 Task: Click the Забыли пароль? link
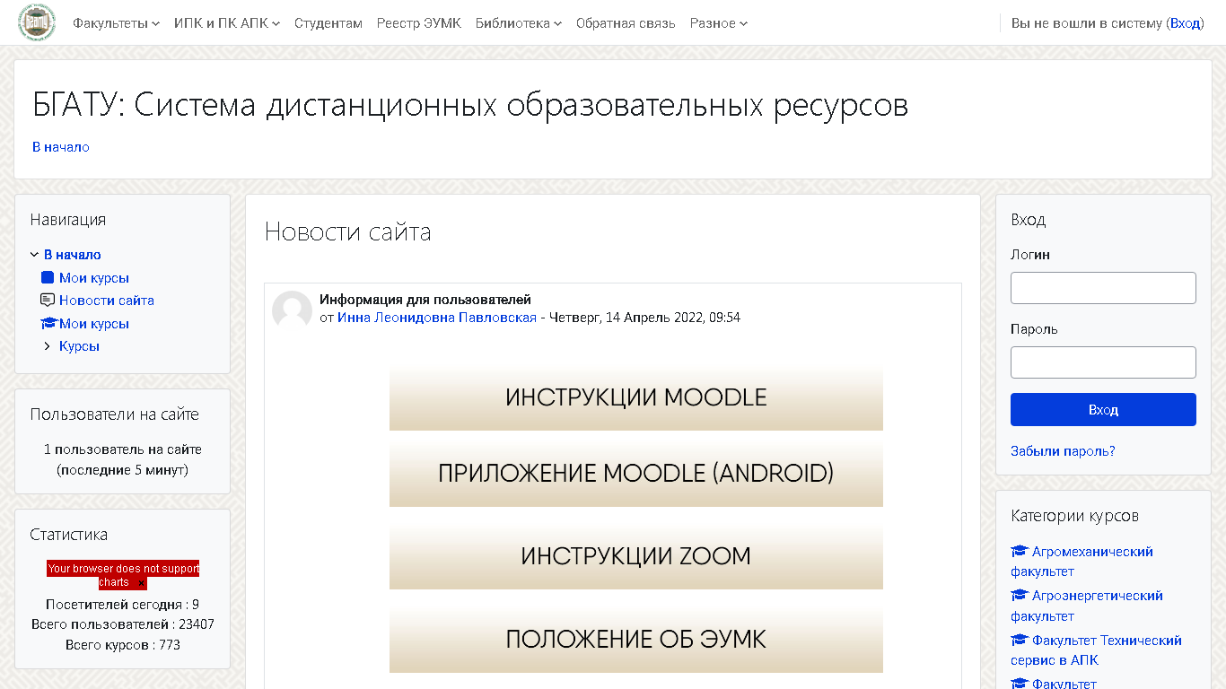(1063, 451)
